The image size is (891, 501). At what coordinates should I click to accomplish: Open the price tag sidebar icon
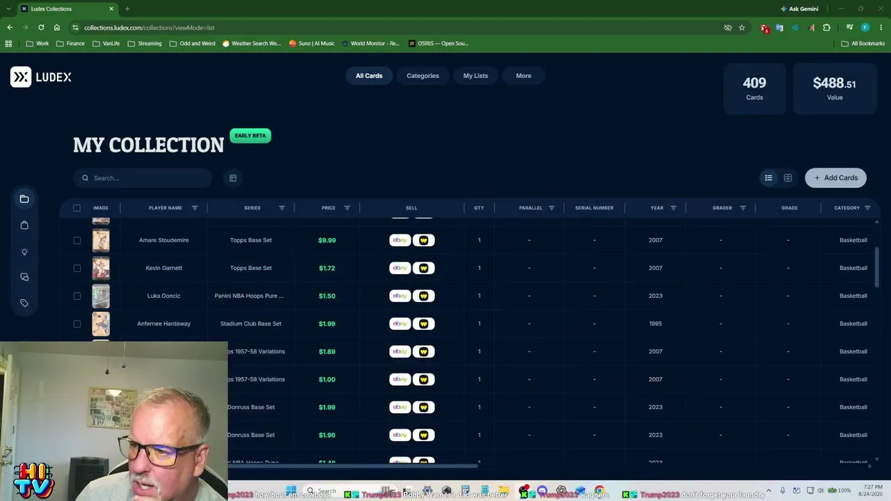(x=24, y=303)
